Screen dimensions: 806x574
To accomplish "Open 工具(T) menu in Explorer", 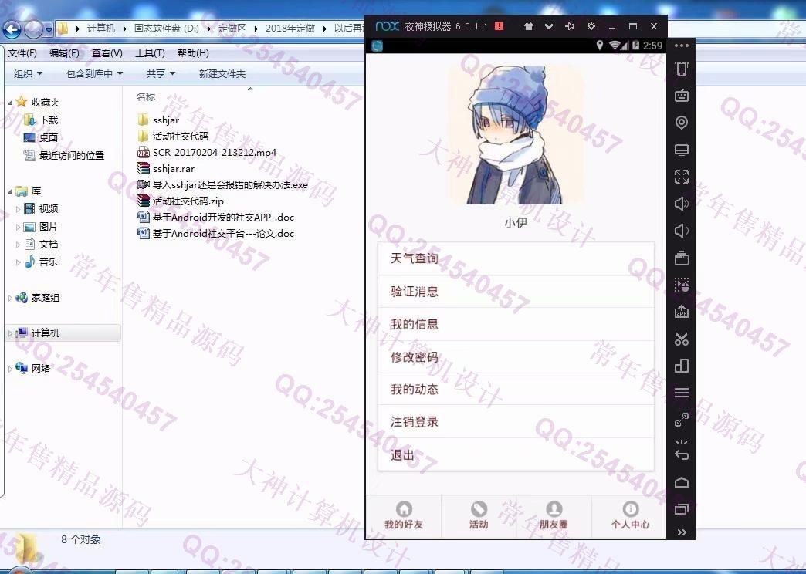I will pos(150,53).
